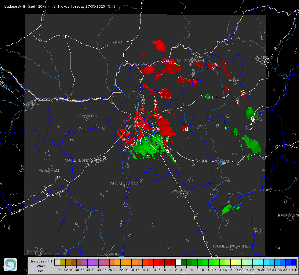Click the Pest county label
Screen dimensions: 299x275
[x=210, y=184]
